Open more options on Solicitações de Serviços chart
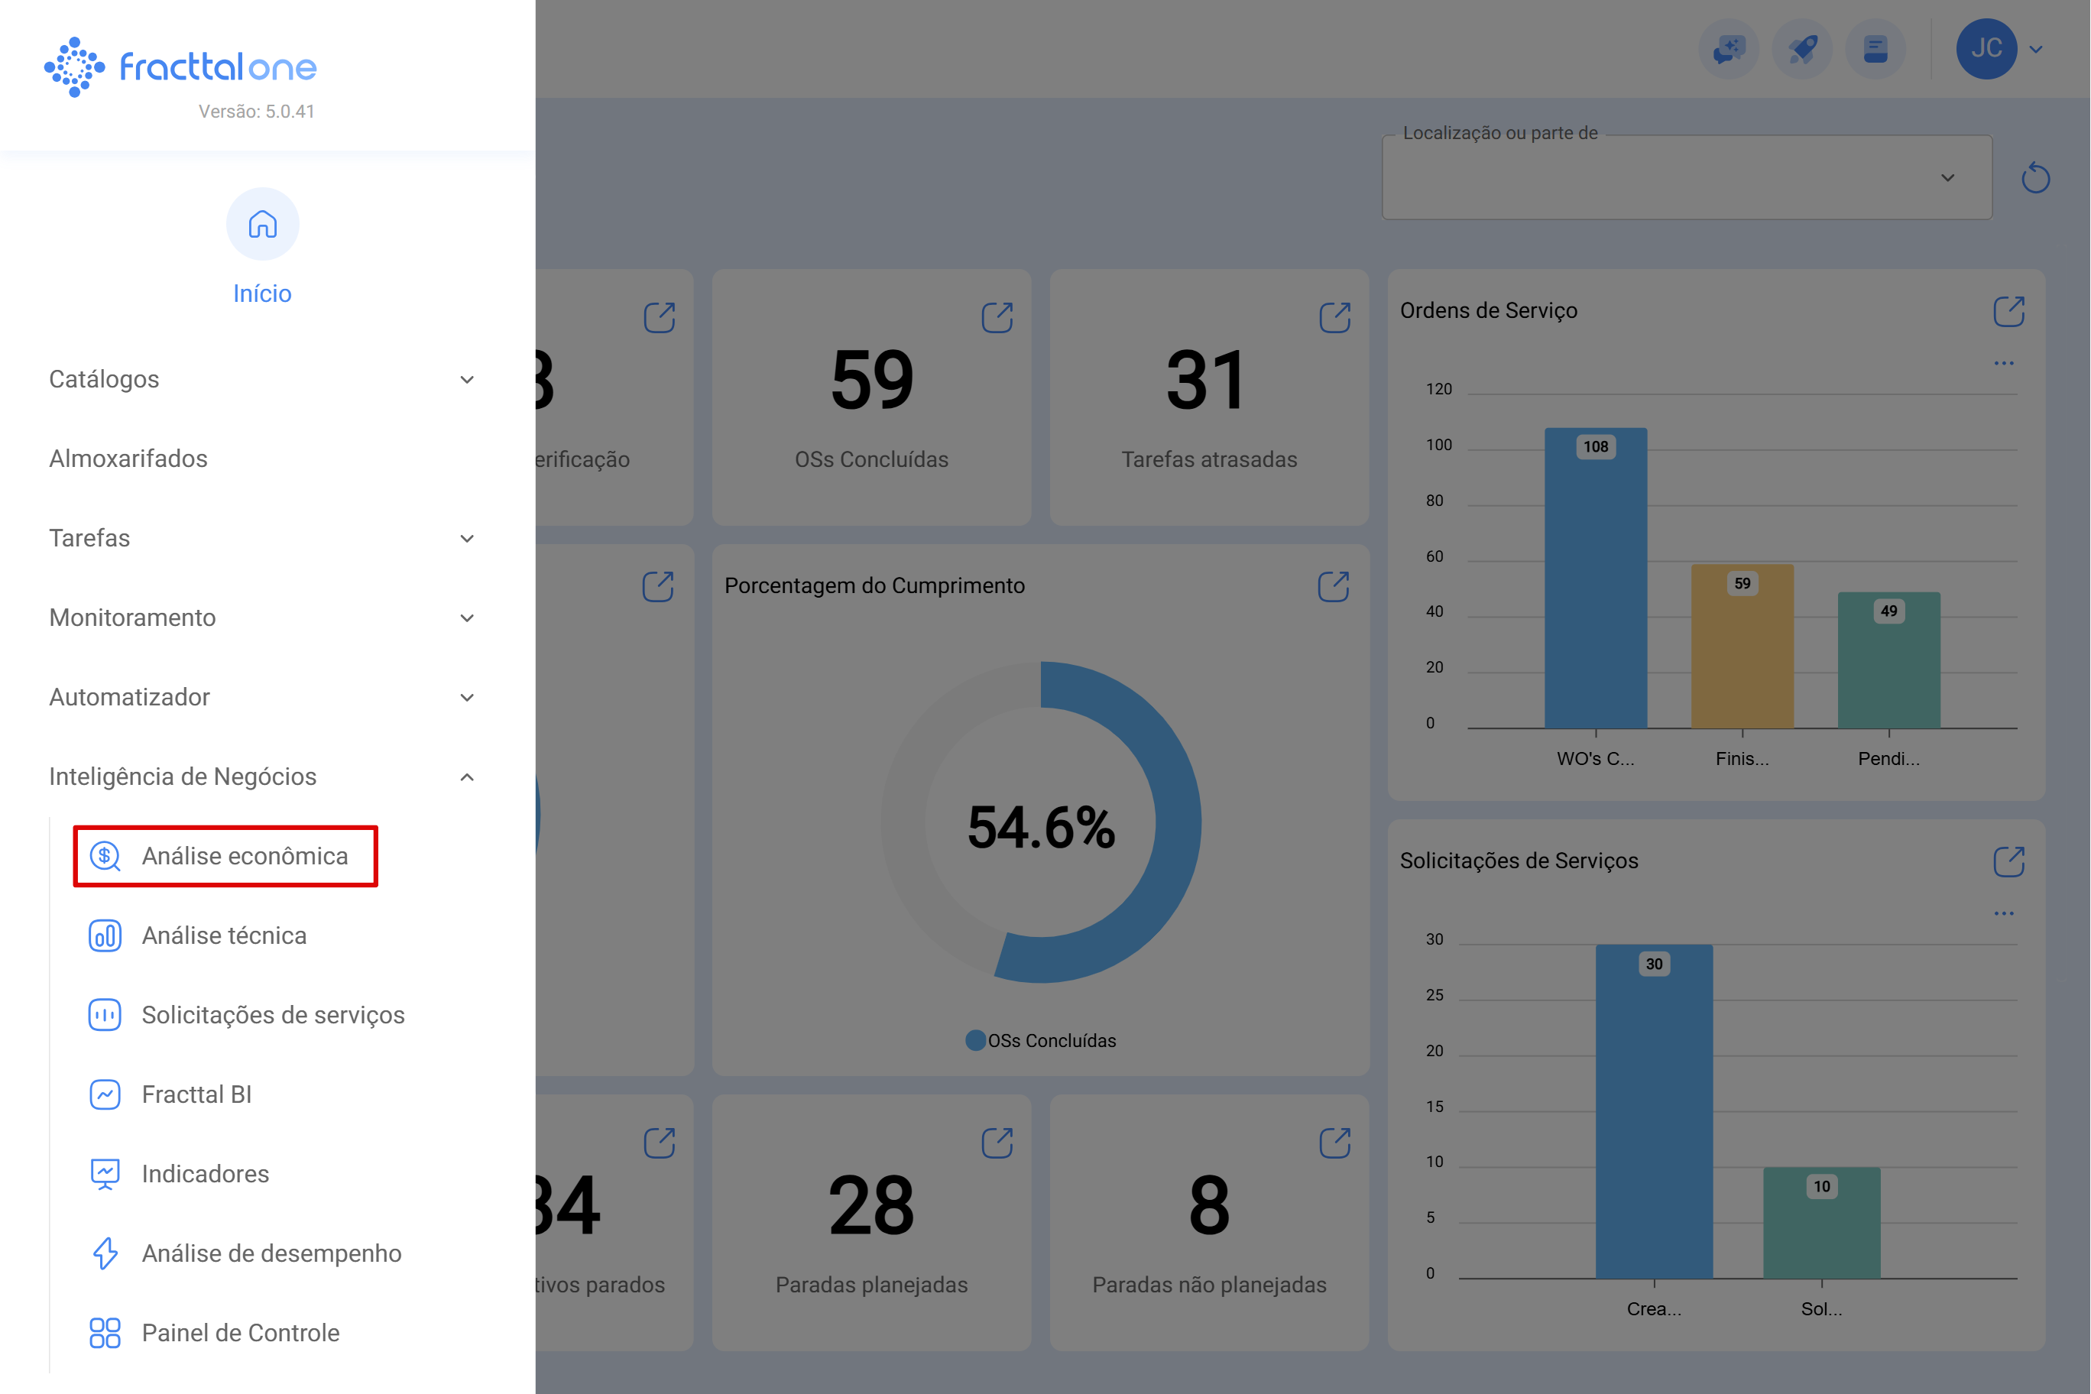Image resolution: width=2091 pixels, height=1394 pixels. point(2004,913)
